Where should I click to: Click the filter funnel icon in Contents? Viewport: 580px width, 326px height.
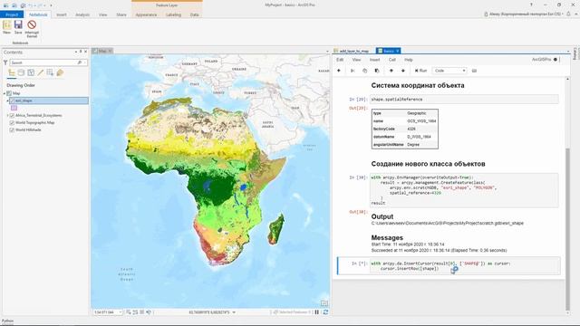tap(5, 62)
